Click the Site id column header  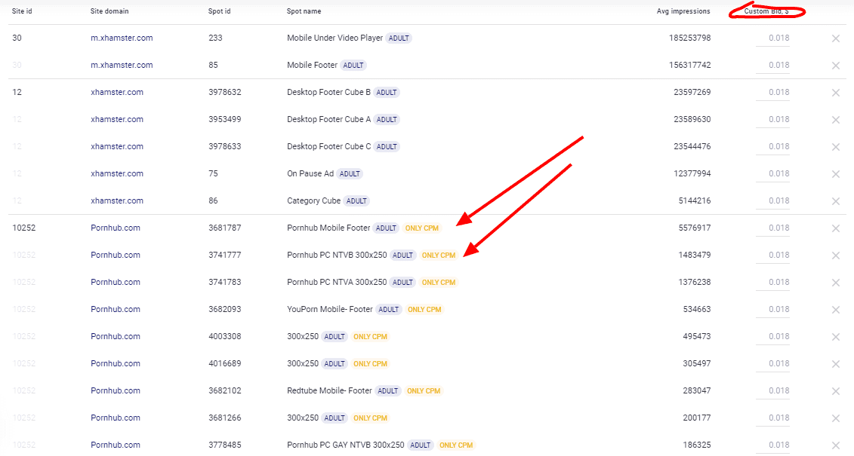pos(22,11)
